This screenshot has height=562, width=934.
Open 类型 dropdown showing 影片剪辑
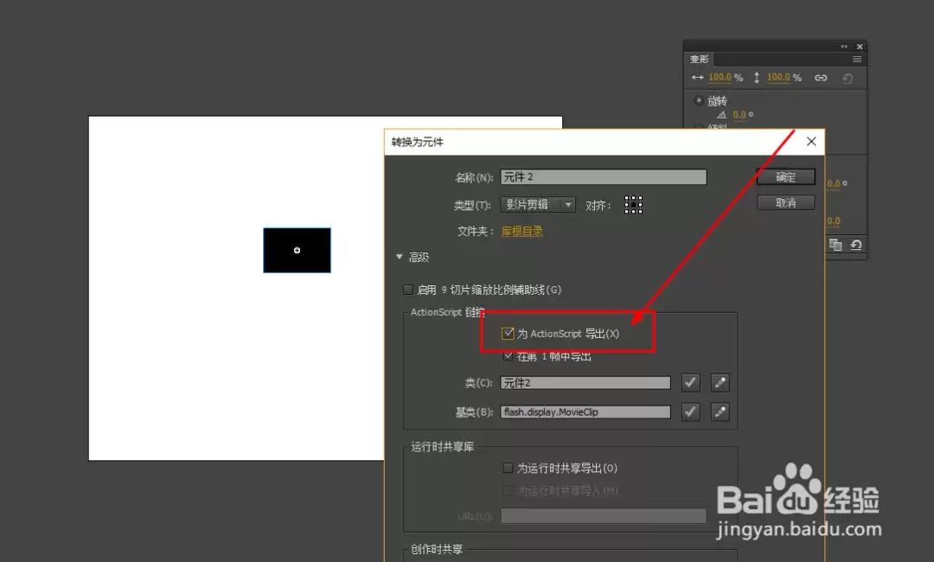click(x=538, y=205)
